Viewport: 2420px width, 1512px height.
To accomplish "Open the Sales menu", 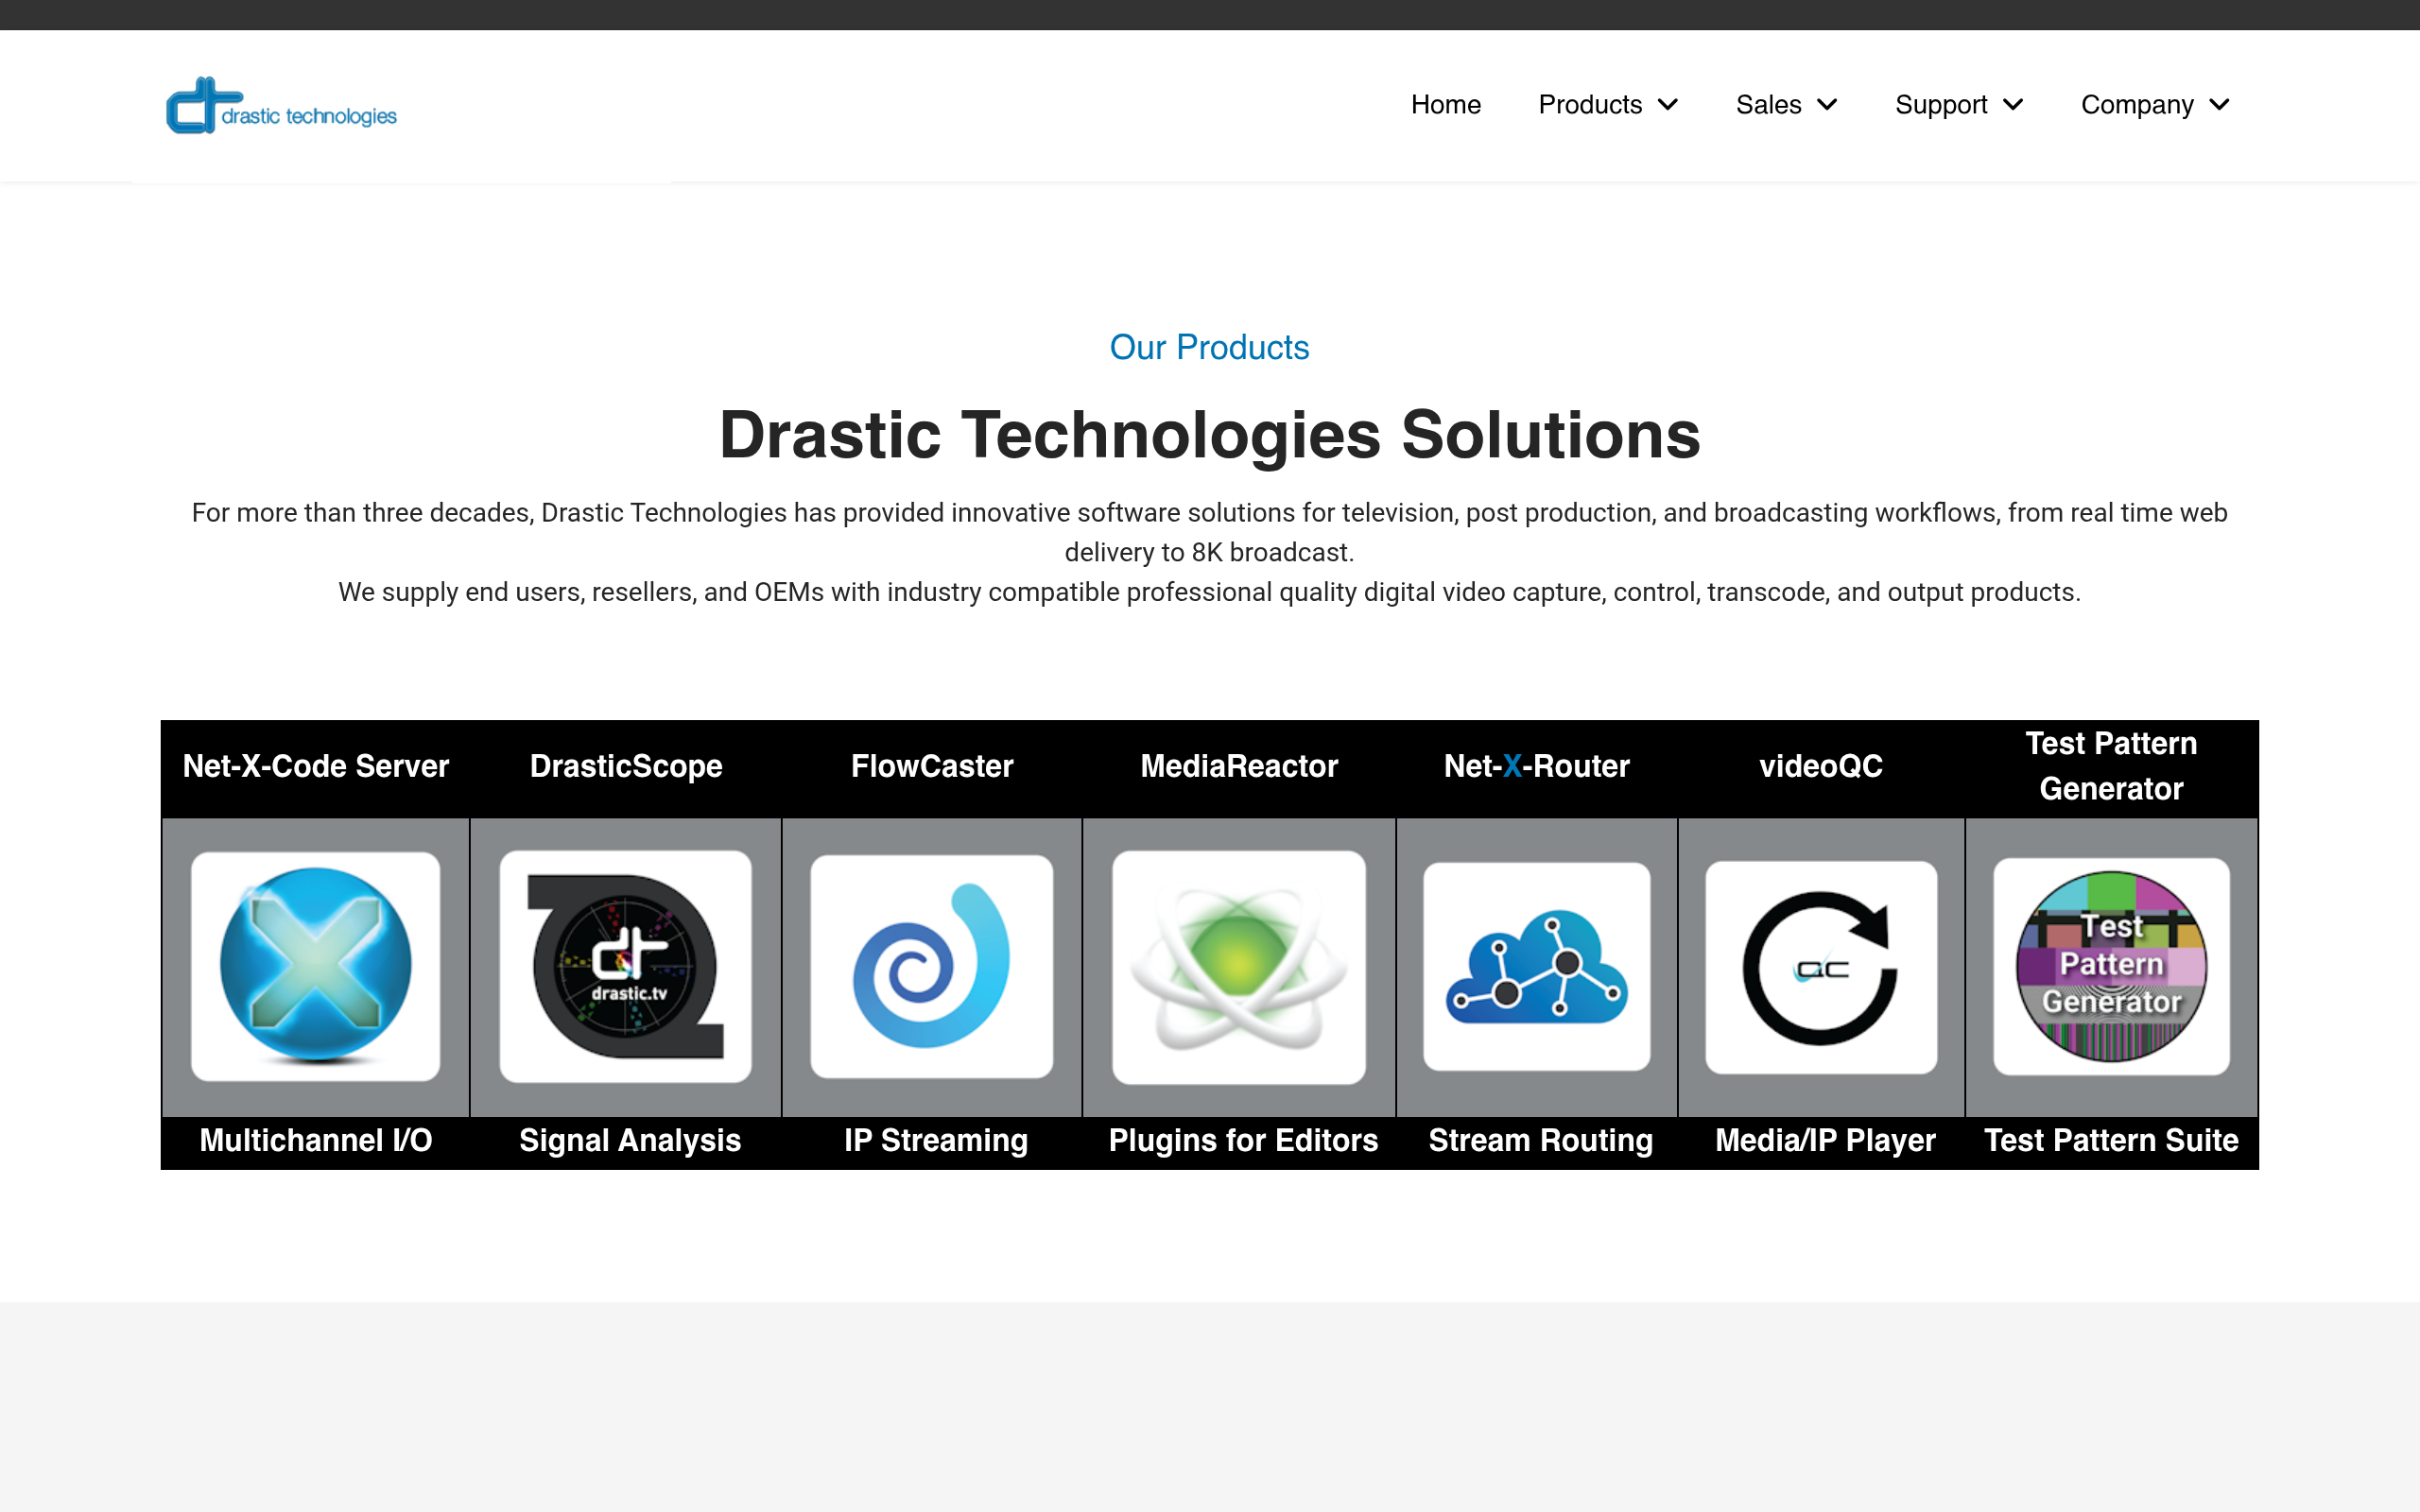I will (x=1768, y=105).
